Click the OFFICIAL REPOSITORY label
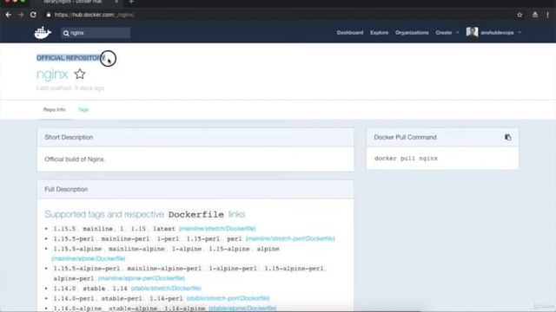 pyautogui.click(x=70, y=58)
